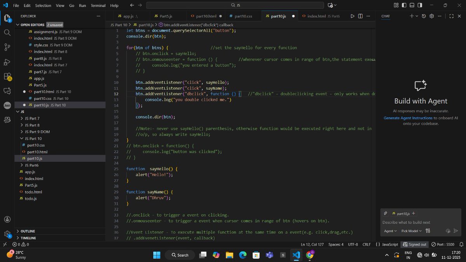Open the Chat sessions icon in activity bar
This screenshot has height=262, width=466.
7,91
